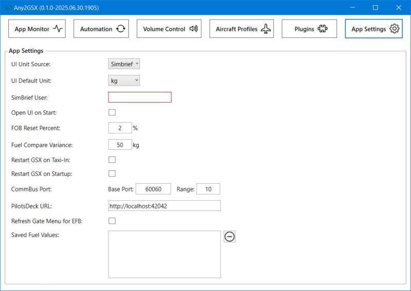Switch to the Automation tab
Screen dimensions: 411x291
tap(101, 29)
